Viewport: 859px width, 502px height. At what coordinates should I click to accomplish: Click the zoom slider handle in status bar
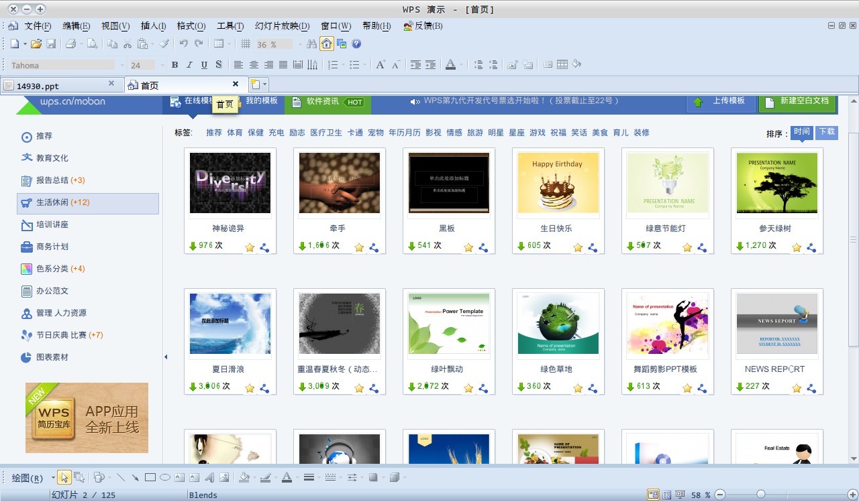click(760, 495)
